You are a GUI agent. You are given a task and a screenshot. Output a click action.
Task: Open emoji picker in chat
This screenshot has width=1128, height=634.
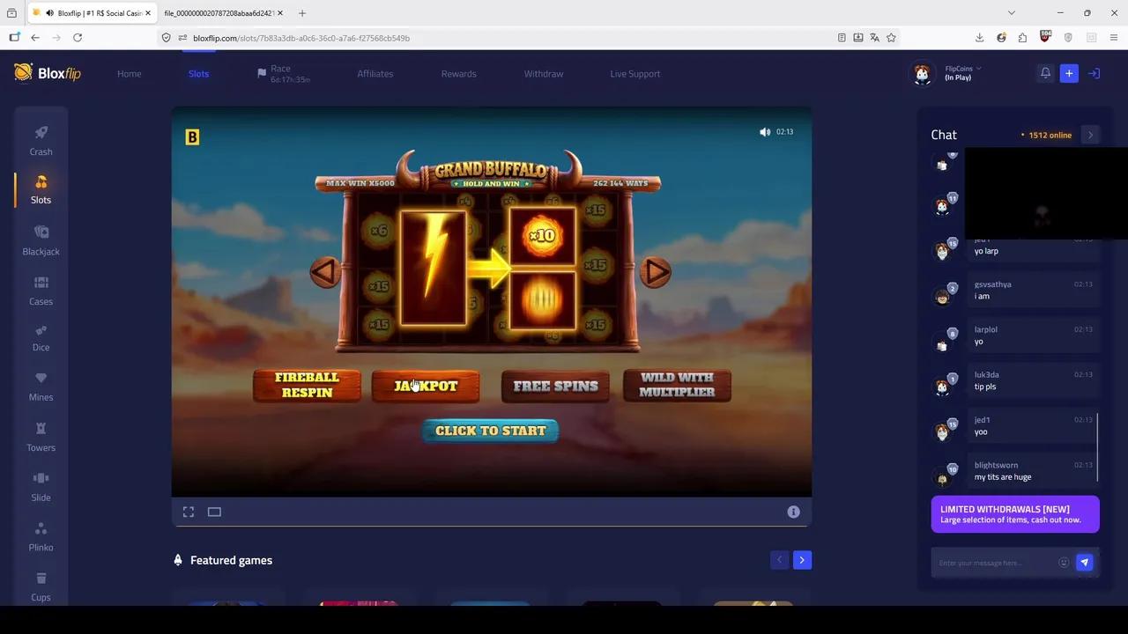point(1064,563)
